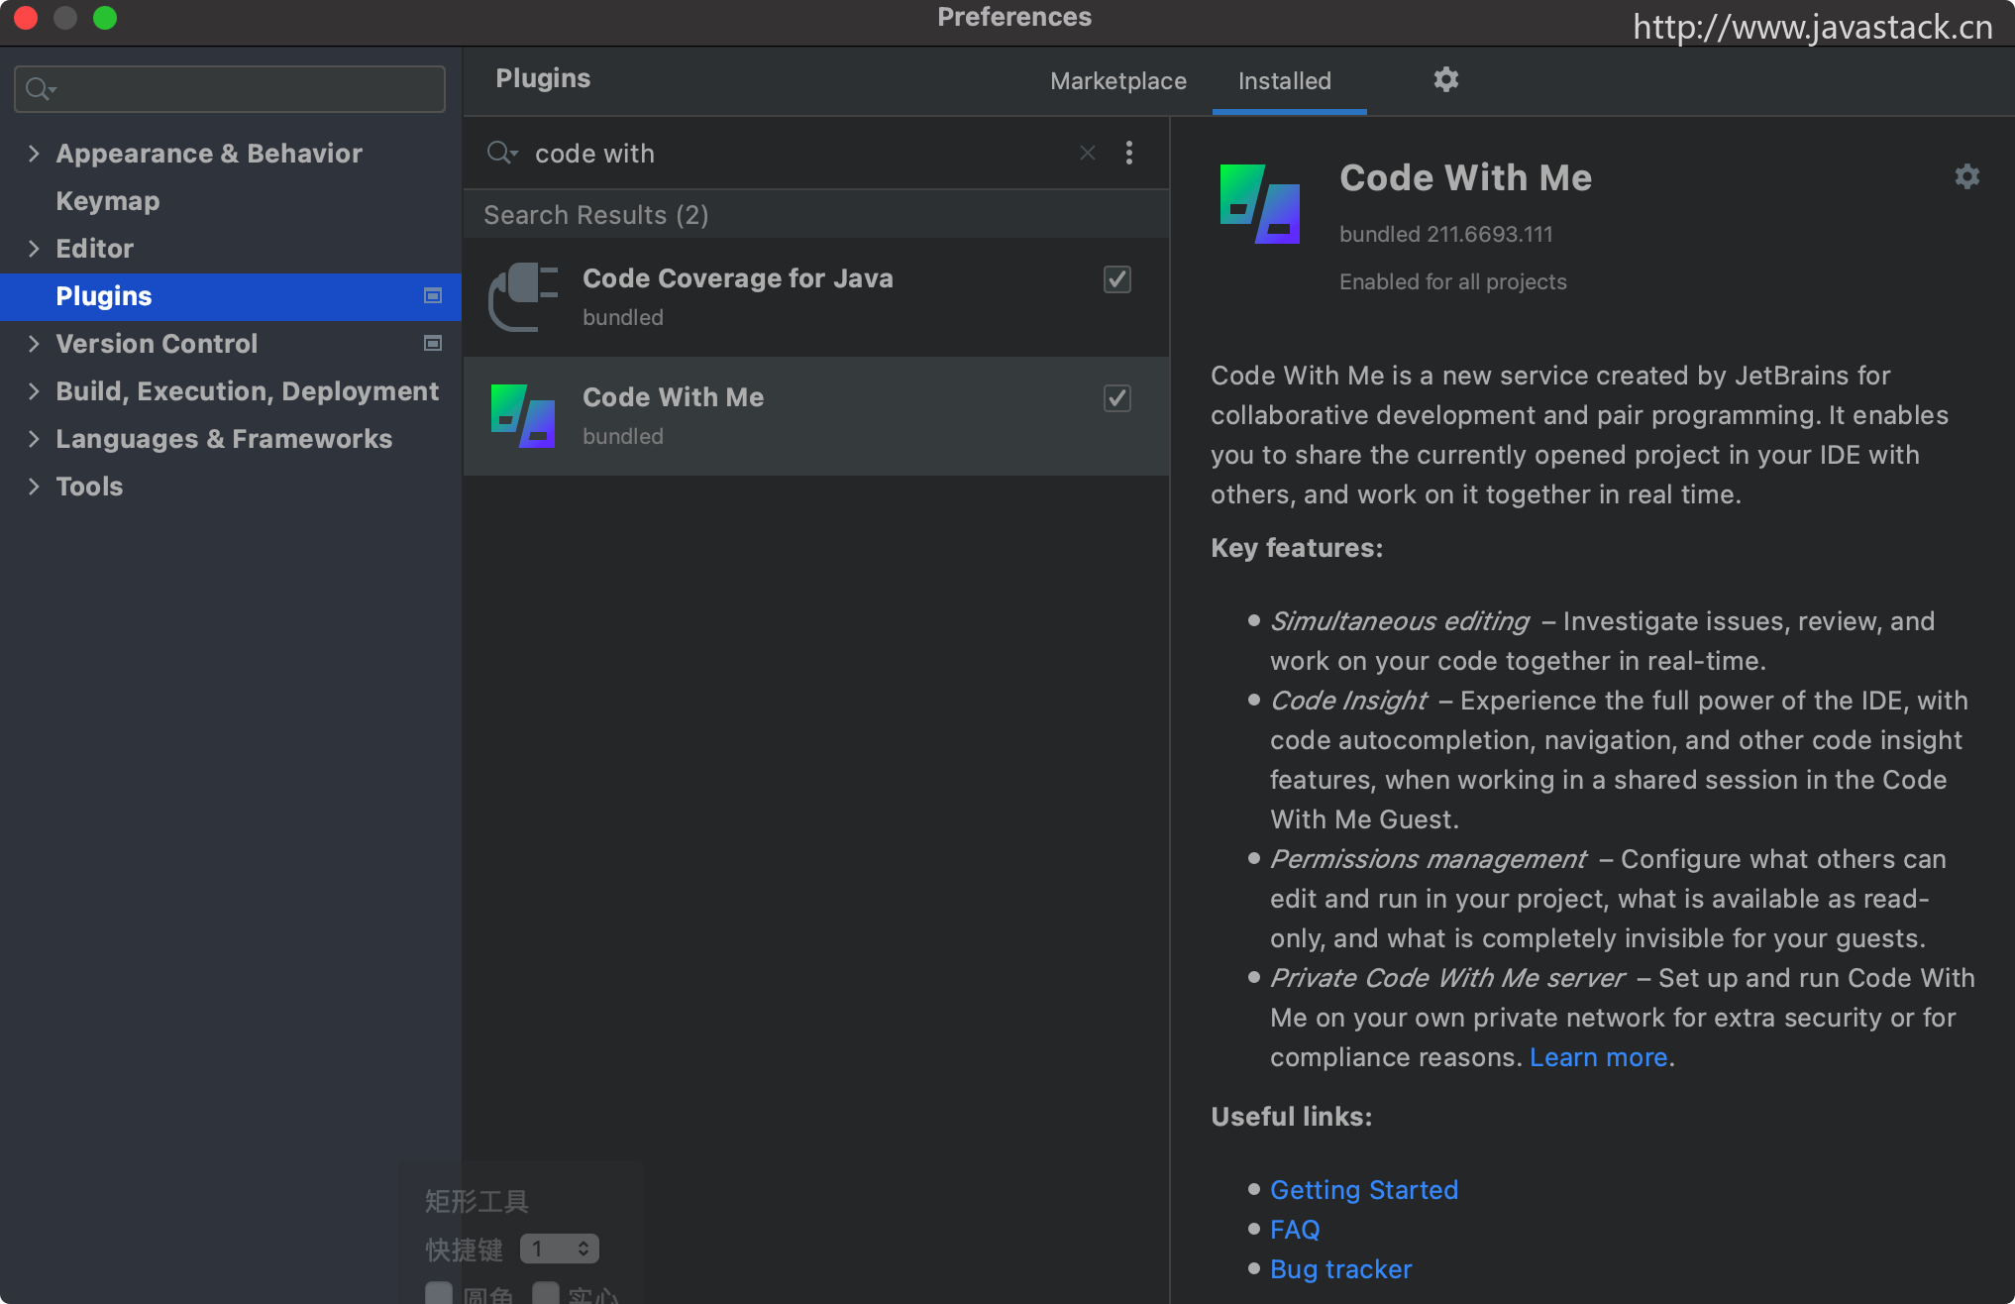Expand Build, Execution, Deployment section
Image resolution: width=2015 pixels, height=1304 pixels.
point(34,391)
